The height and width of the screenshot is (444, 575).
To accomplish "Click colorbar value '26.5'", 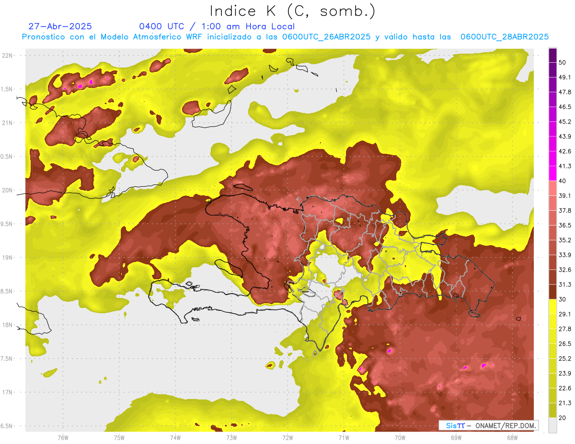I will (564, 344).
